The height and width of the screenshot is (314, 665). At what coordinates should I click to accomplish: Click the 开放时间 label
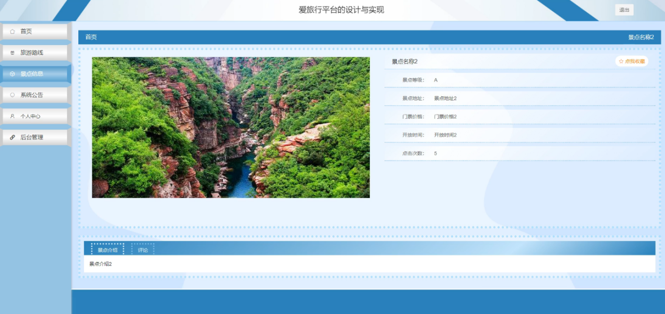(413, 135)
